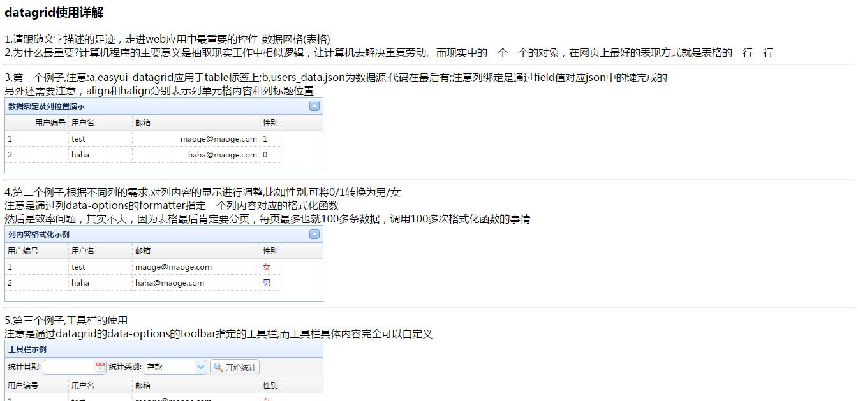The width and height of the screenshot is (858, 401).
Task: Click the 列内容格式化示例 panel title text
Action: tap(38, 234)
